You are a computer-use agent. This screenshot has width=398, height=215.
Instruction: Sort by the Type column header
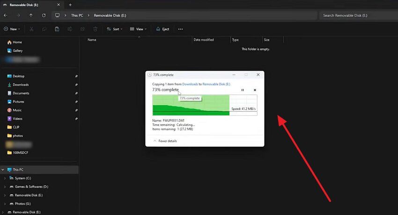coord(236,40)
